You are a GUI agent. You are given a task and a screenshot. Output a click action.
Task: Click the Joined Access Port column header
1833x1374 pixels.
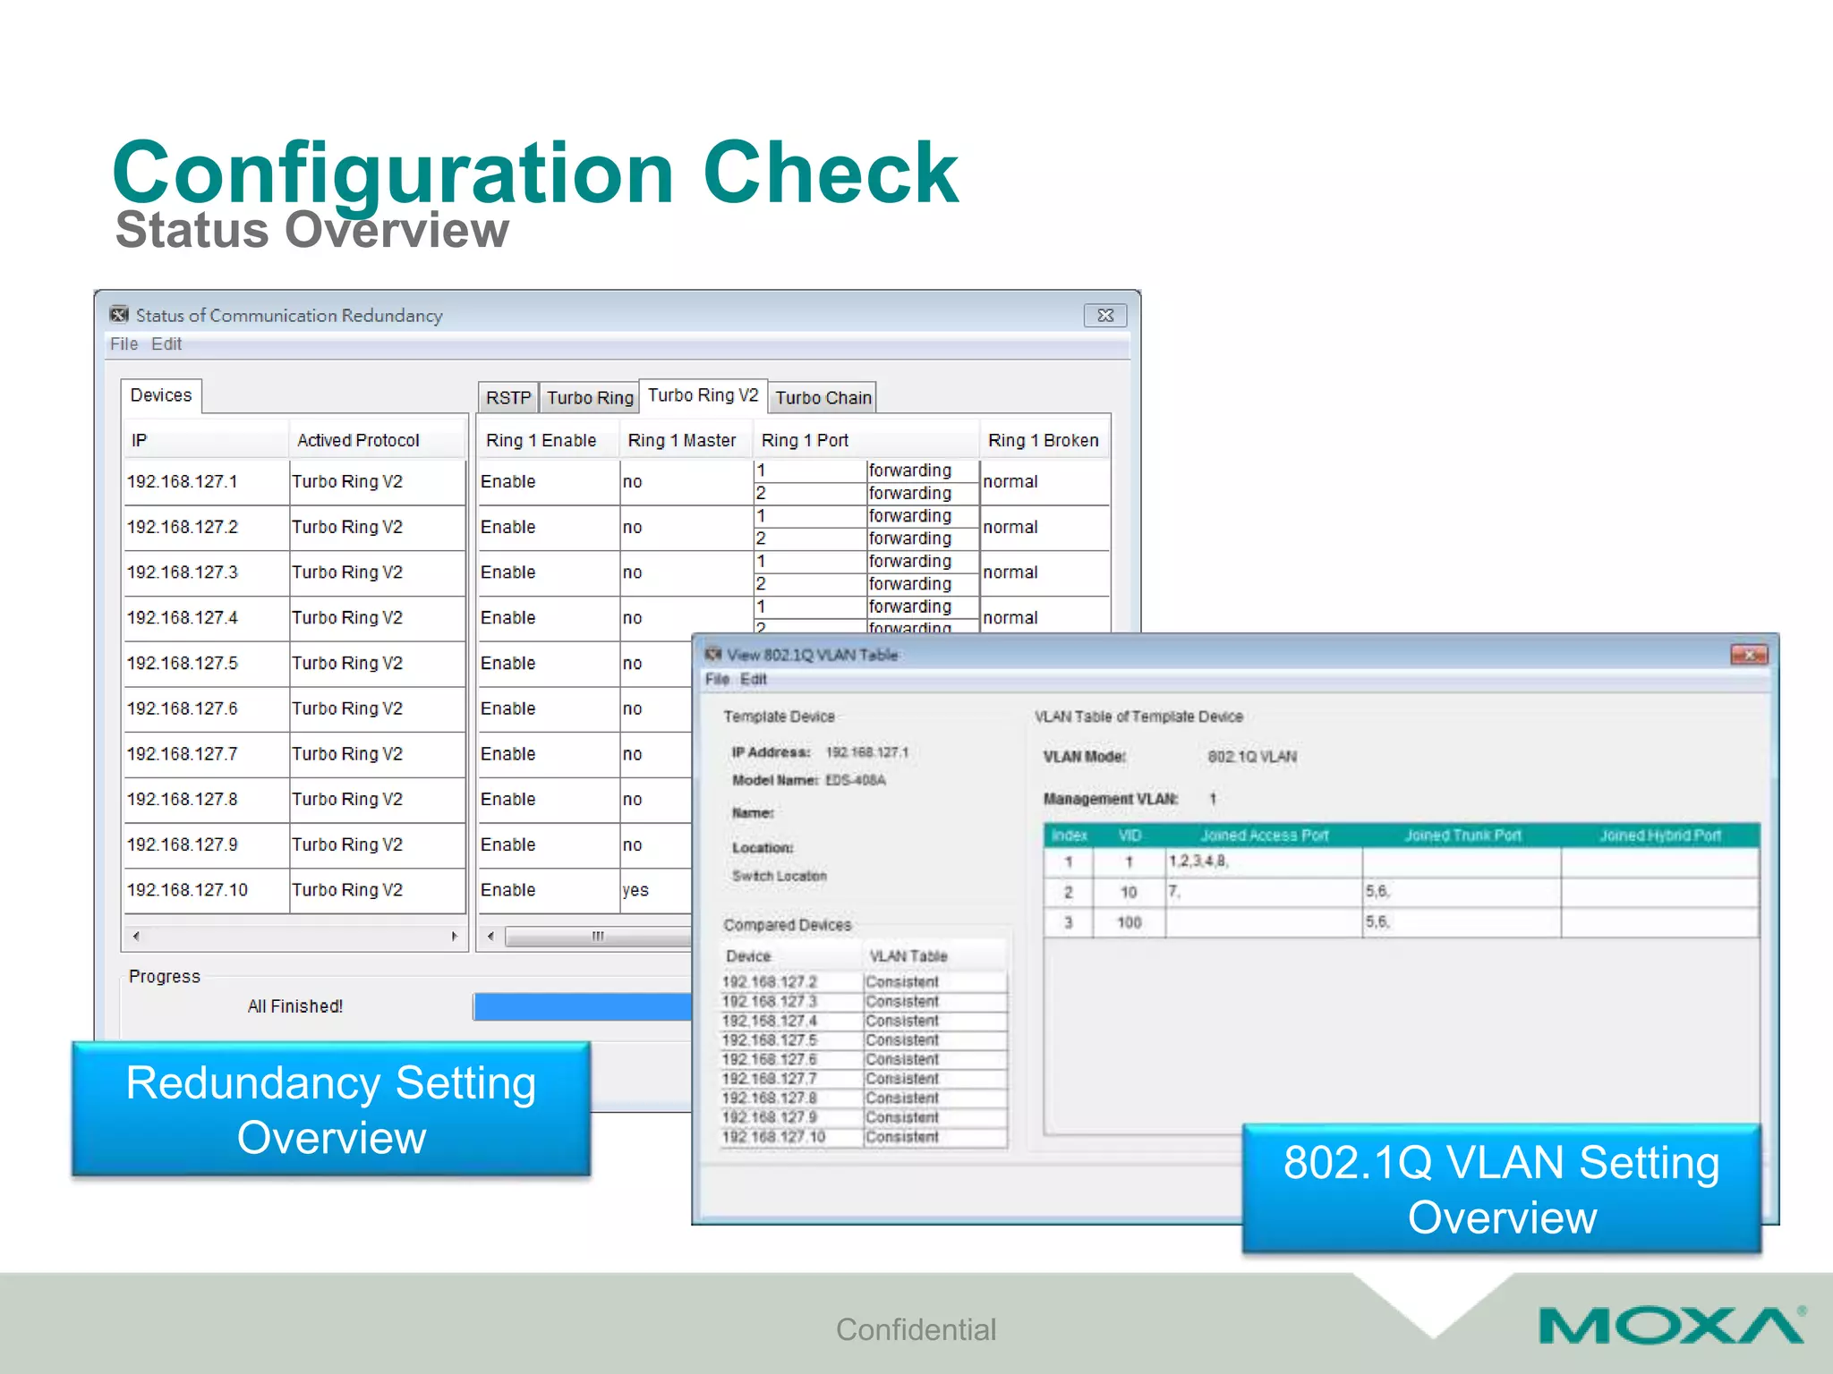click(x=1264, y=835)
